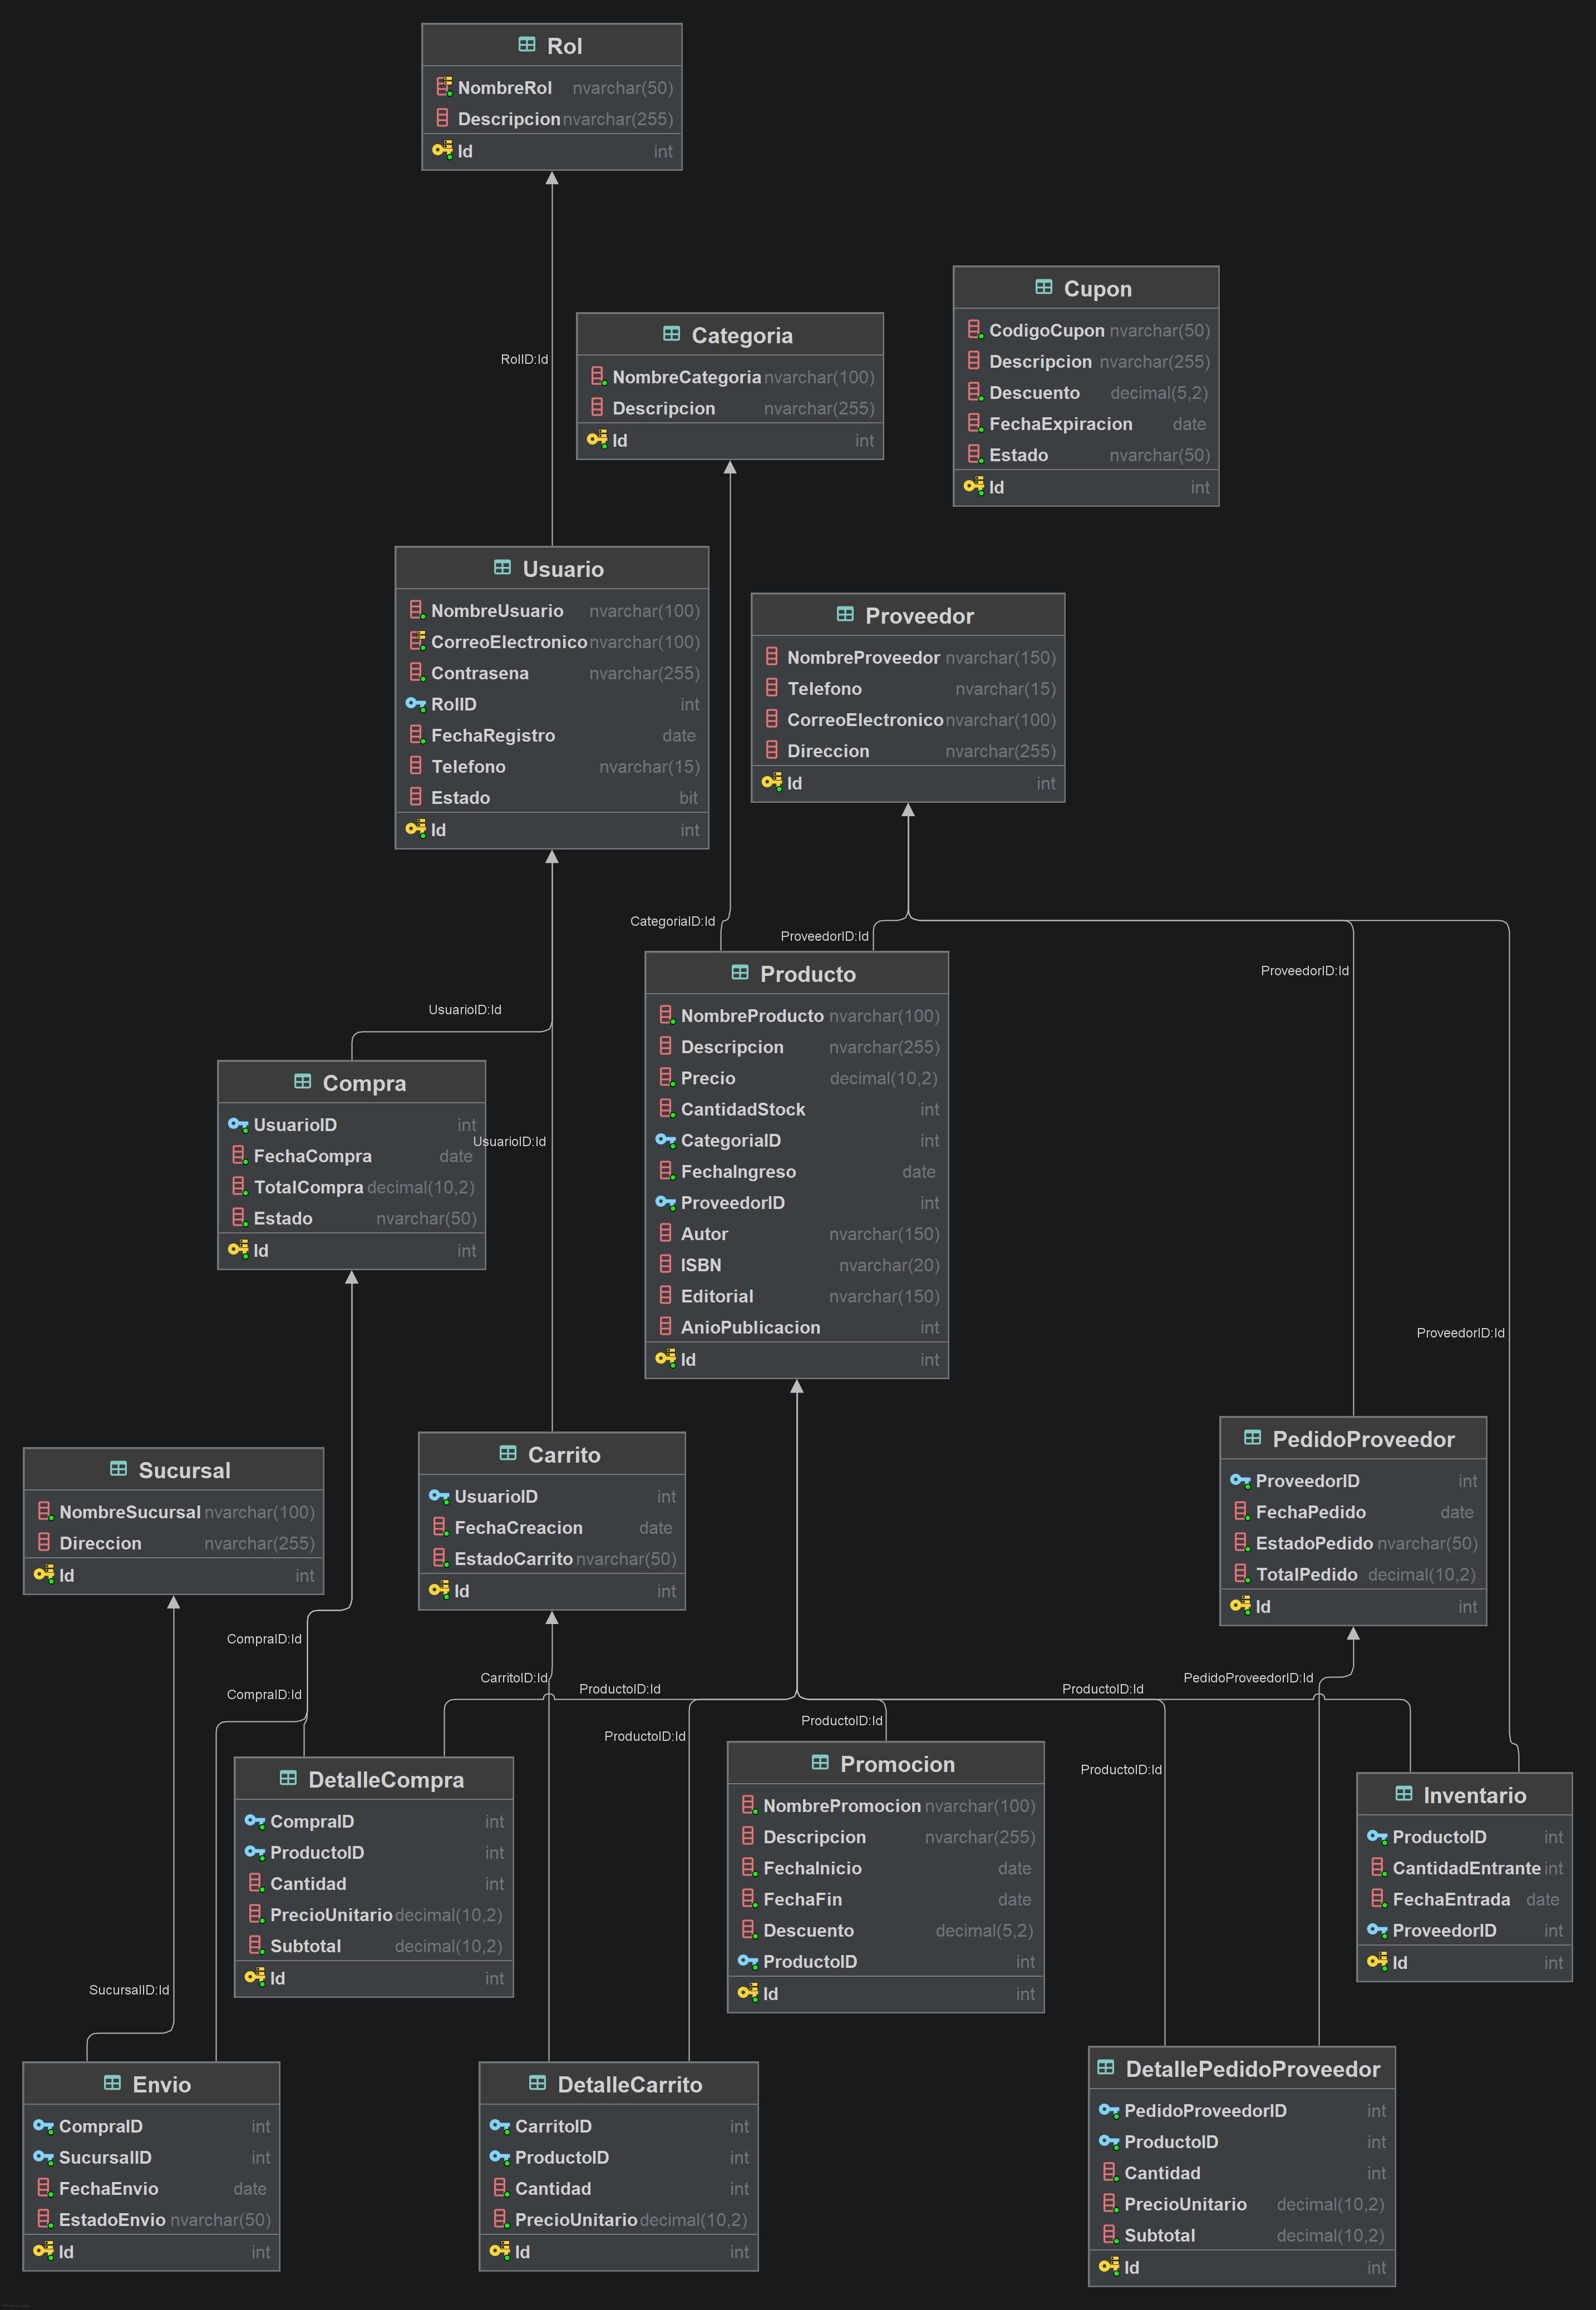
Task: Click the table icon beside Inventario title
Action: click(1403, 1794)
